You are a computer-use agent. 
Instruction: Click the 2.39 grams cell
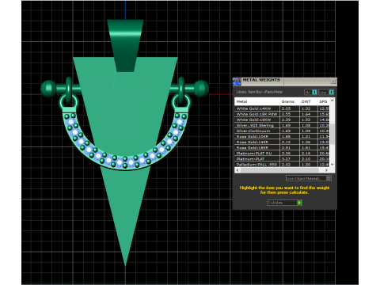point(290,120)
